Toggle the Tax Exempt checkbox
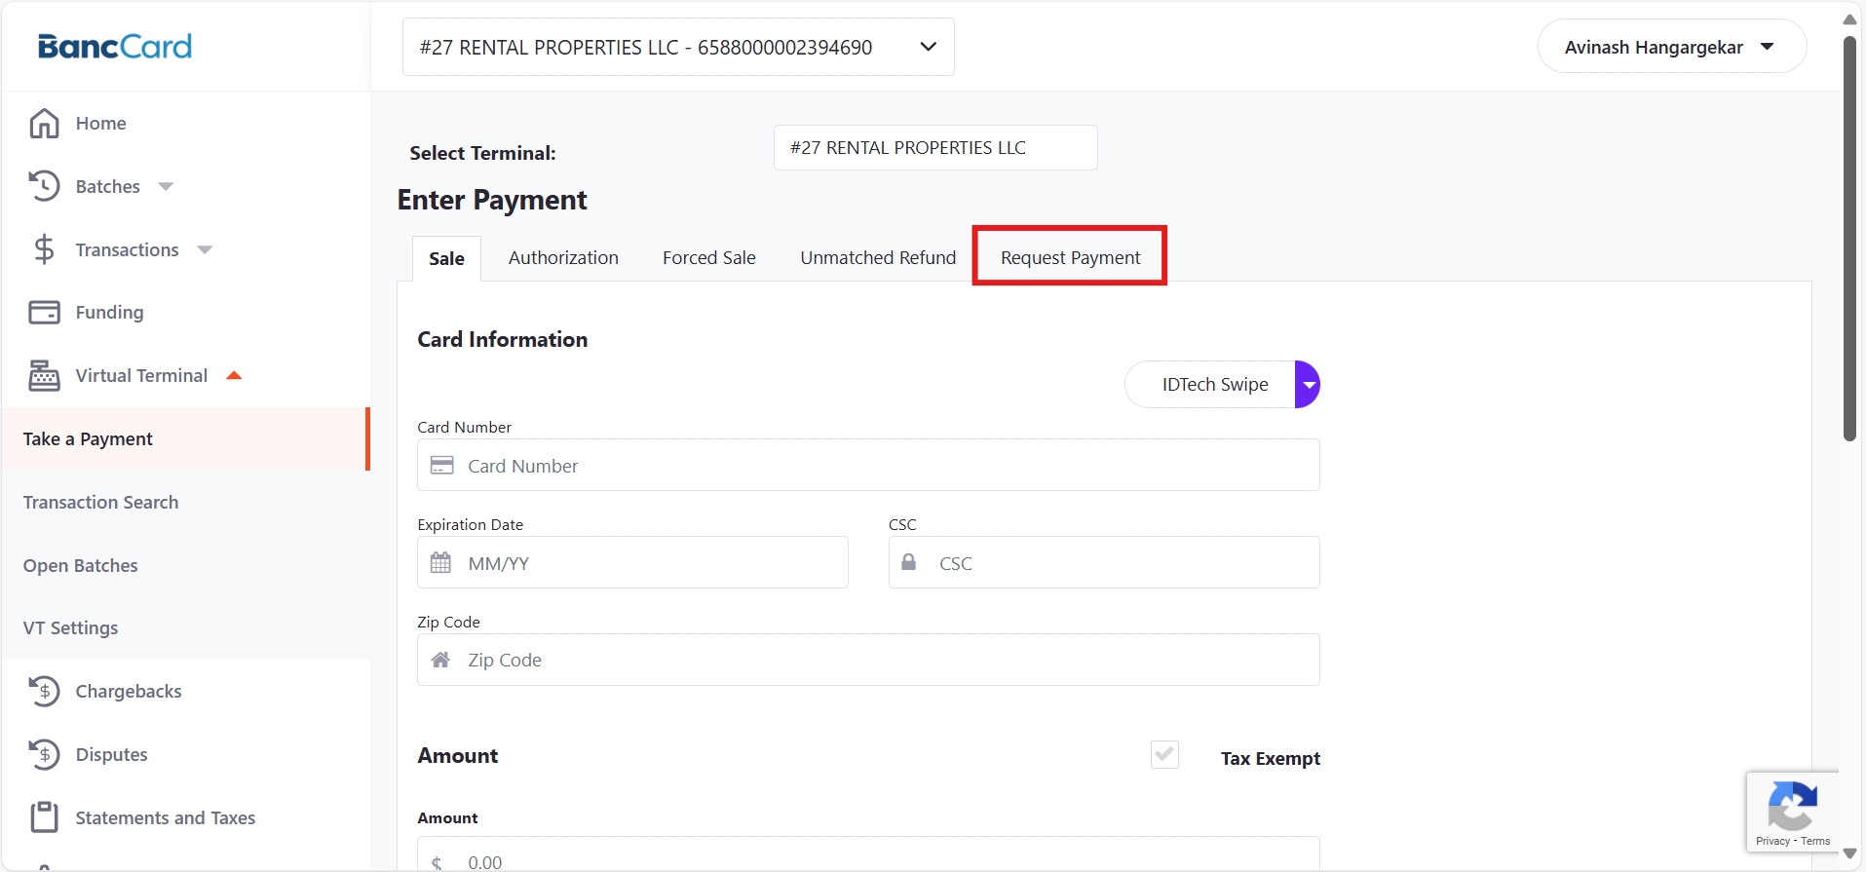This screenshot has width=1866, height=872. click(1164, 755)
